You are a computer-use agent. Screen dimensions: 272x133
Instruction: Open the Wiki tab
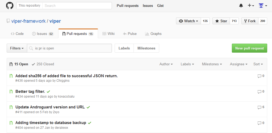tap(108, 34)
